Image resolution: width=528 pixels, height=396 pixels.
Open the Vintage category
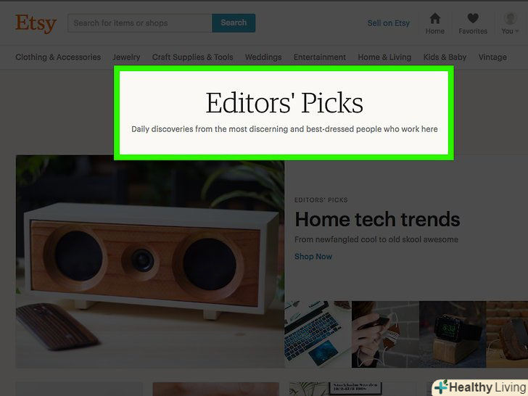[x=492, y=57]
